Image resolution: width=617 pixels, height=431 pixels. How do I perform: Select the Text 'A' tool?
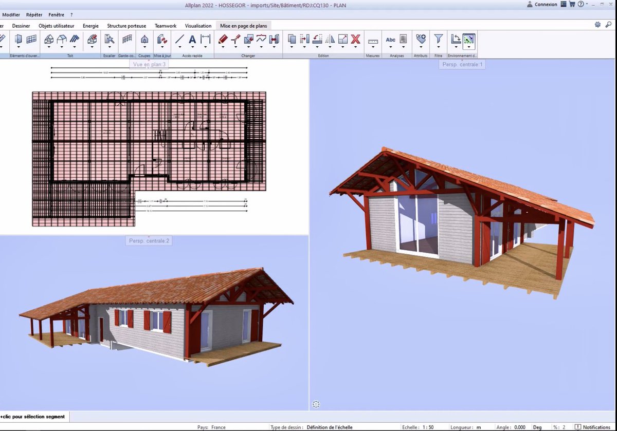[x=192, y=39]
